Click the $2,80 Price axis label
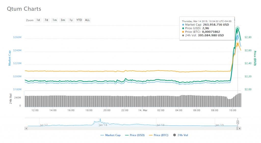 click(248, 37)
